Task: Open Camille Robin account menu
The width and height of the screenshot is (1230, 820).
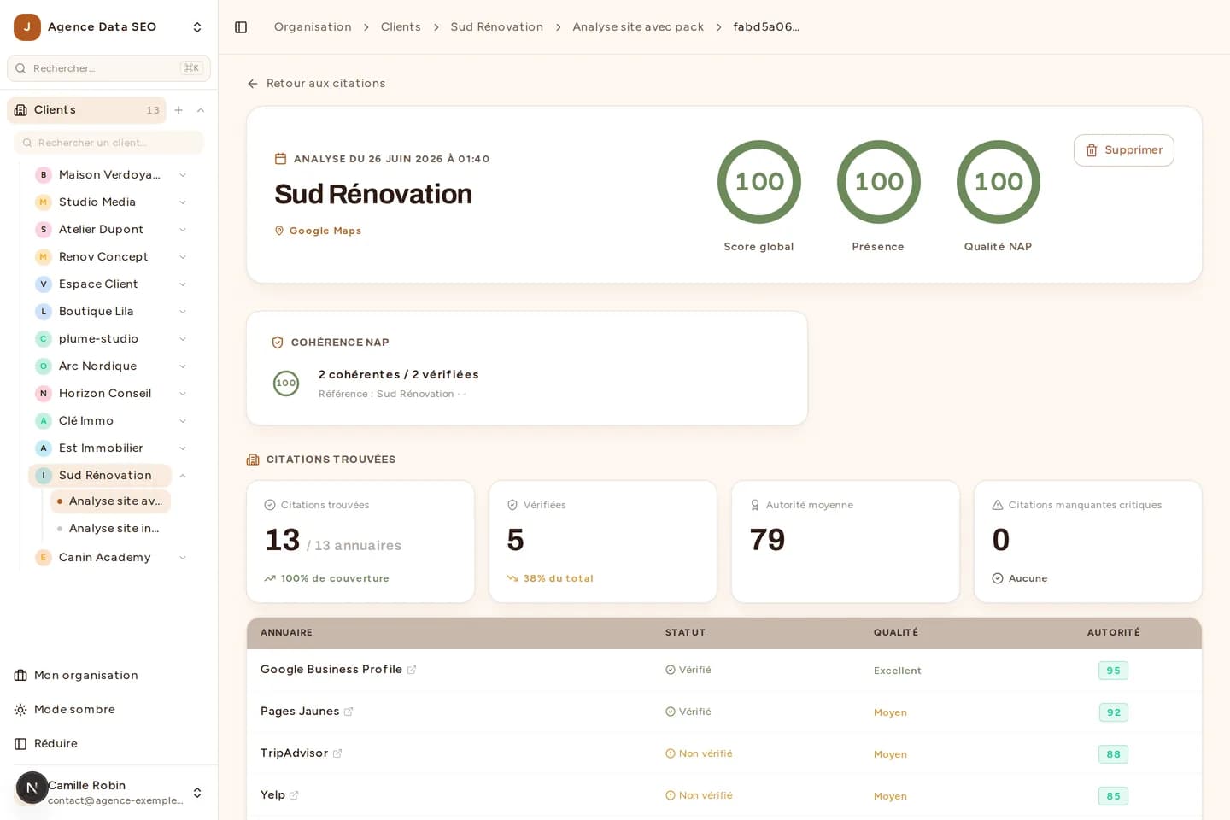Action: click(108, 793)
